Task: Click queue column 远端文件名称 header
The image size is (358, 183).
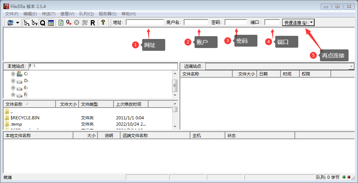Action: pyautogui.click(x=155, y=135)
